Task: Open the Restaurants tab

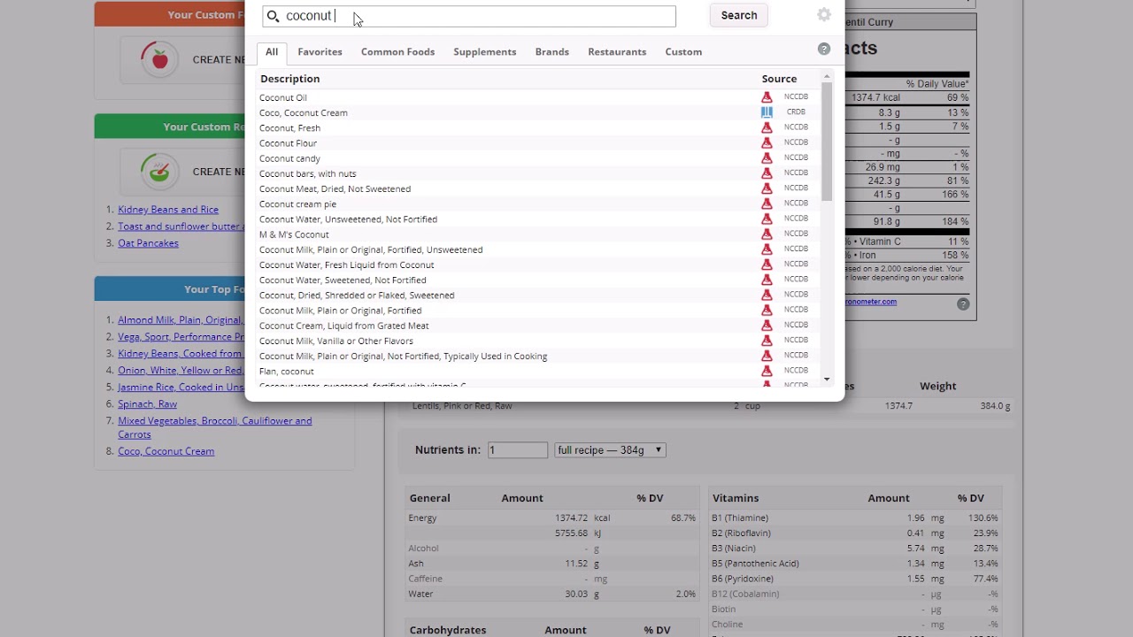Action: [617, 51]
